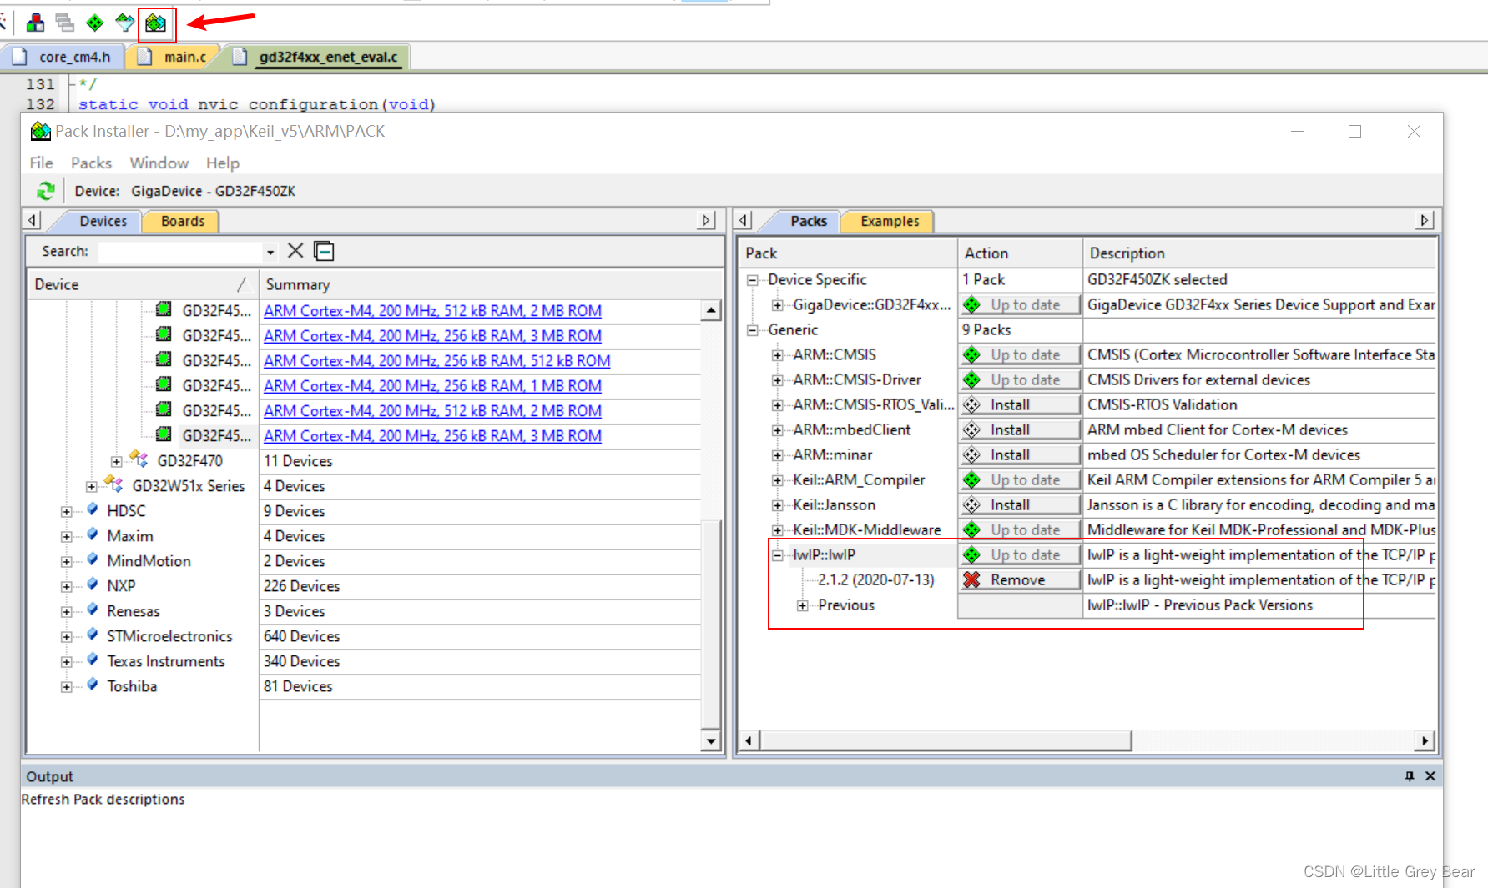1488x888 pixels.
Task: Click the down arrow of device list scrollbar
Action: 711,740
